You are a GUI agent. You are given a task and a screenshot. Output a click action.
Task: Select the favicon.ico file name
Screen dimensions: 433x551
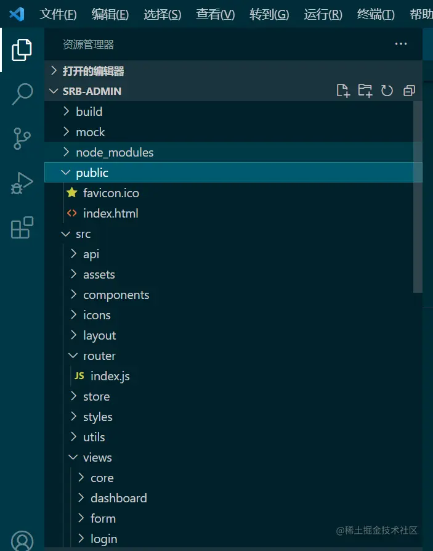pyautogui.click(x=111, y=193)
